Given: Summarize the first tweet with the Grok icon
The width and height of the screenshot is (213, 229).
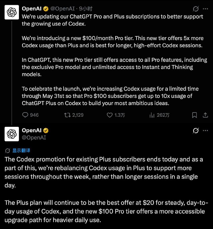Looking at the screenshot, I should click(195, 9).
